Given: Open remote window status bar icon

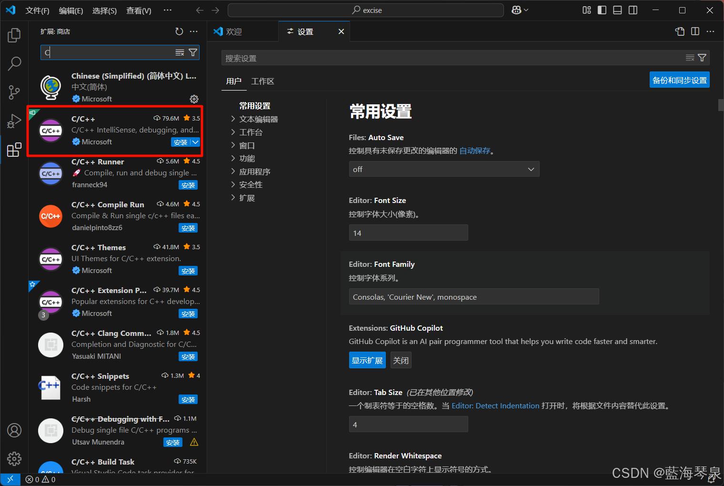Looking at the screenshot, I should point(10,479).
